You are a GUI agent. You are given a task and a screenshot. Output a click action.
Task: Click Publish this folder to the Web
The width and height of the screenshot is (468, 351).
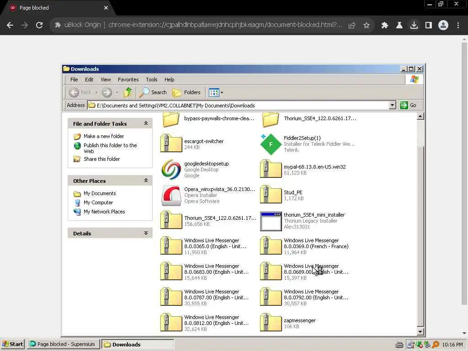110,148
